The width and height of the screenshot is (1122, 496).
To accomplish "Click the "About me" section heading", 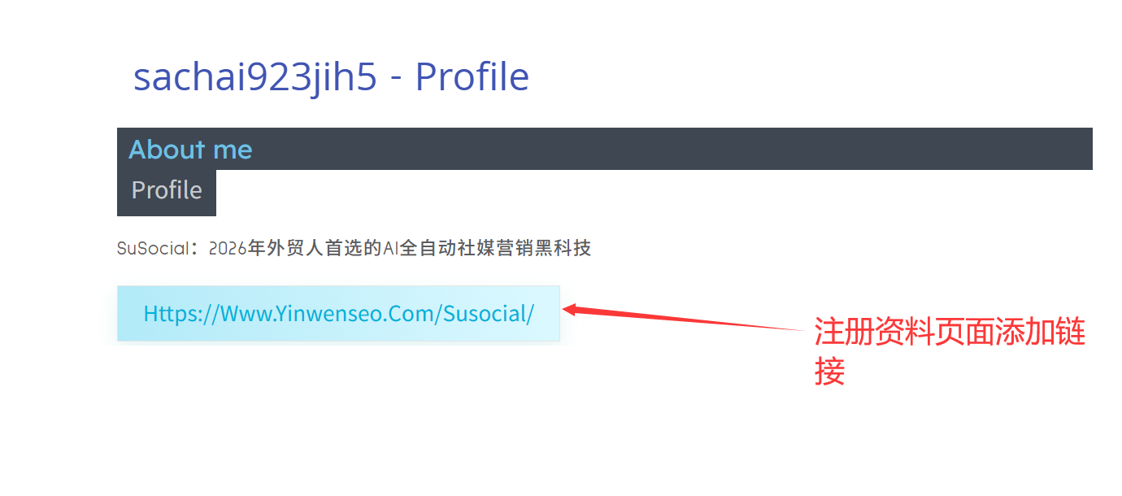I will (x=190, y=150).
